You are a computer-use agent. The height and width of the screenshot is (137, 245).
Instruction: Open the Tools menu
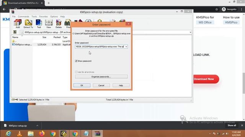click(34, 16)
